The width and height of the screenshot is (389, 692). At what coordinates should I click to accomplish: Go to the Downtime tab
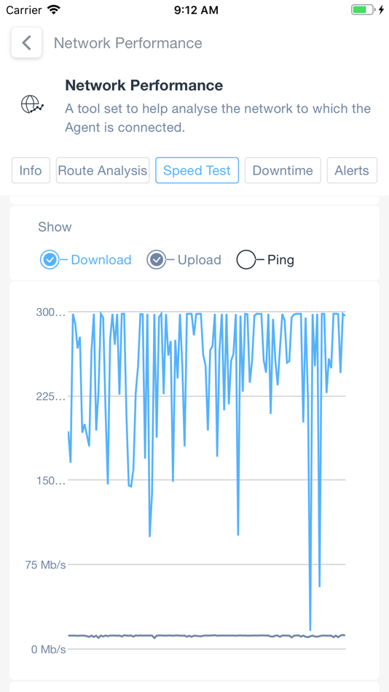pyautogui.click(x=283, y=170)
